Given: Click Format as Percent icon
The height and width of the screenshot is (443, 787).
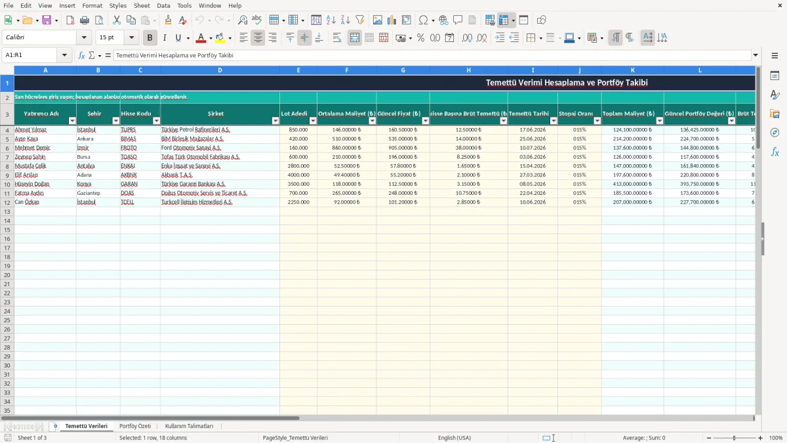Looking at the screenshot, I should tap(420, 38).
